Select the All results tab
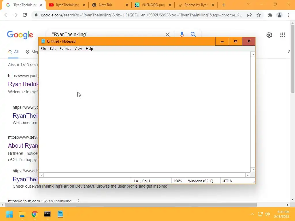295x221 pixels. pyautogui.click(x=13, y=52)
